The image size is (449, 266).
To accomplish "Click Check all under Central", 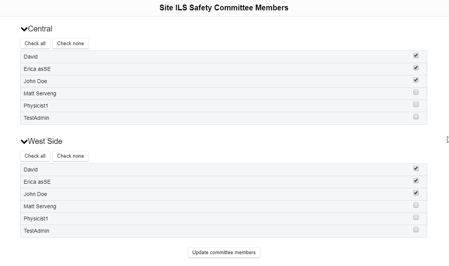I will pos(35,44).
